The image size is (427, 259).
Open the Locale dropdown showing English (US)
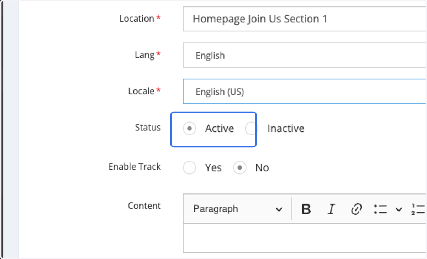pyautogui.click(x=305, y=92)
